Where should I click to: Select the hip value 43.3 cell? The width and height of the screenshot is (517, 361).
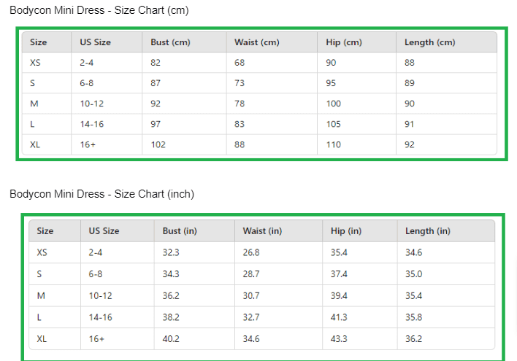339,339
